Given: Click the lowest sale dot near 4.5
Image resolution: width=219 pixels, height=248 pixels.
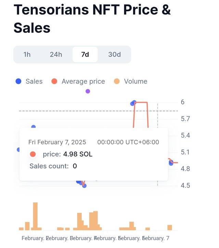Looking at the screenshot, I should pos(85,186).
